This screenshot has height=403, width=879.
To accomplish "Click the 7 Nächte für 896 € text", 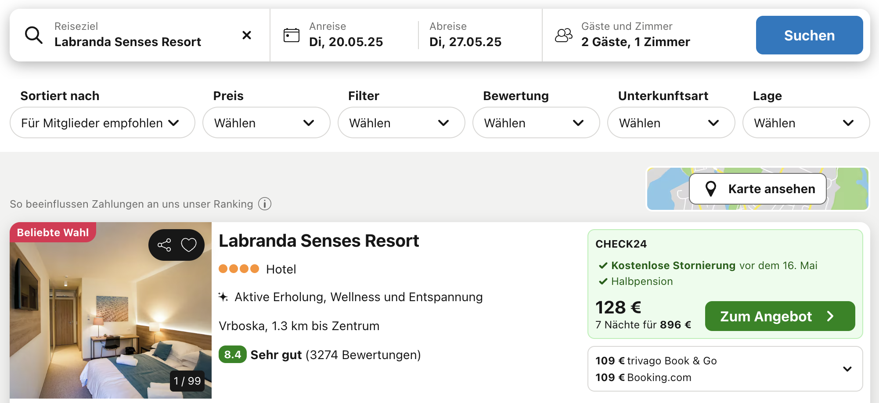I will [643, 325].
